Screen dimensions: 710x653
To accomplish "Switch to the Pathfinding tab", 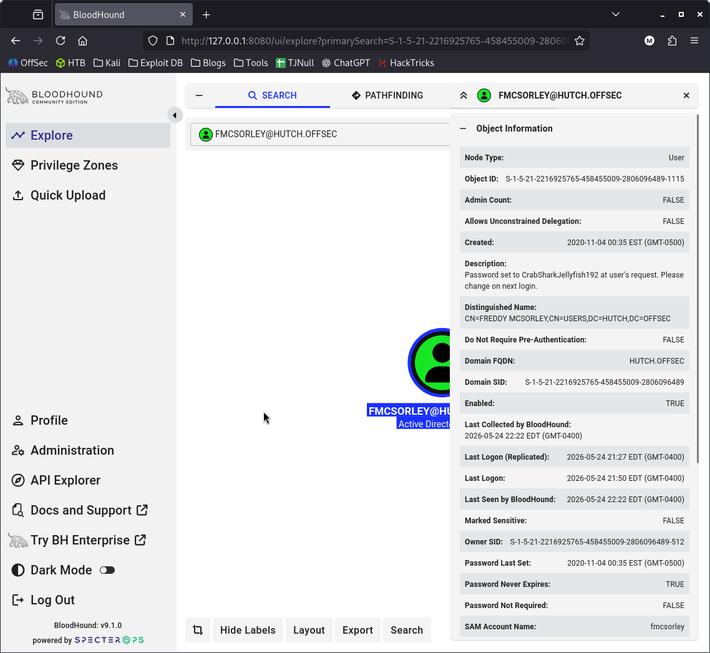I will [x=387, y=95].
